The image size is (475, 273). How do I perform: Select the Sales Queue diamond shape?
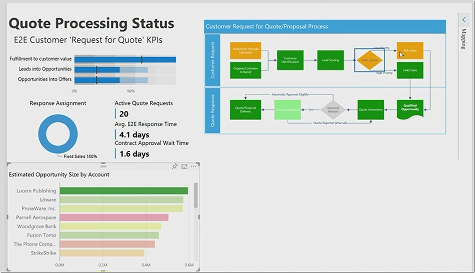point(369,60)
